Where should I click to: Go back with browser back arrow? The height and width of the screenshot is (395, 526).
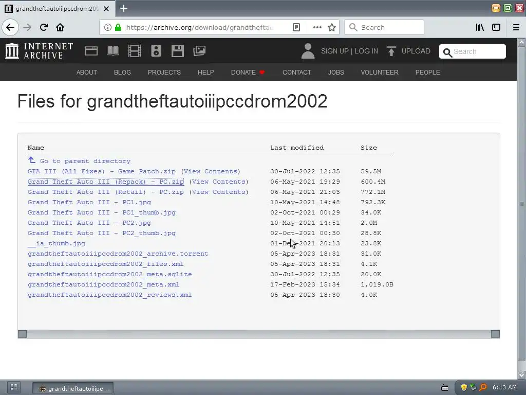point(10,27)
